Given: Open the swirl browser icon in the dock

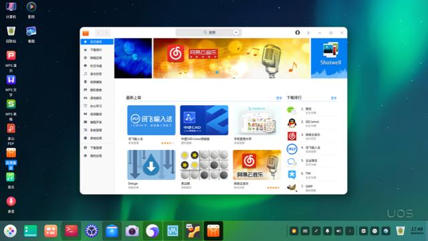Looking at the screenshot, I should (x=152, y=231).
